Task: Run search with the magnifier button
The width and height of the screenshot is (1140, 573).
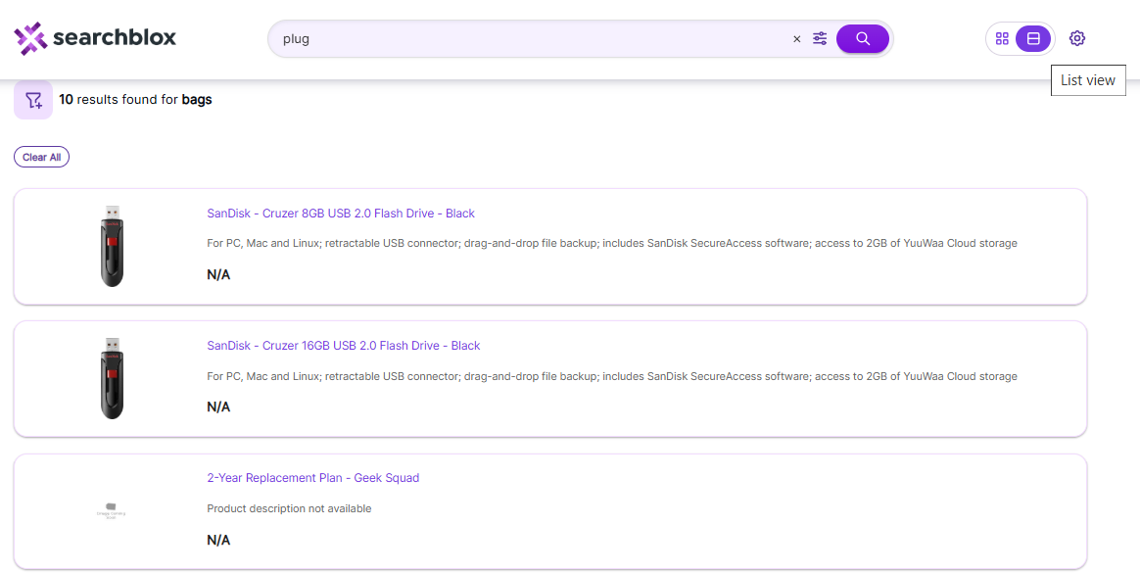Action: click(x=863, y=38)
